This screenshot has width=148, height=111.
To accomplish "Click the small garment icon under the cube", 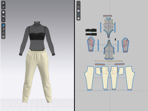I will (3, 7).
